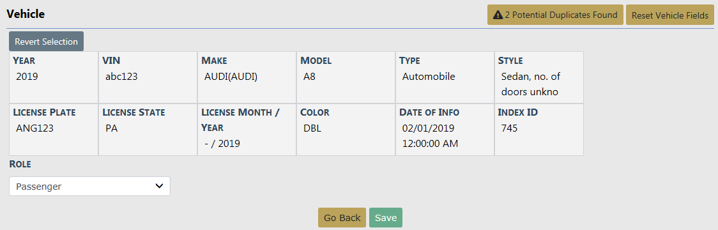Select License Plate cell ANG123
The width and height of the screenshot is (718, 230).
click(x=54, y=130)
